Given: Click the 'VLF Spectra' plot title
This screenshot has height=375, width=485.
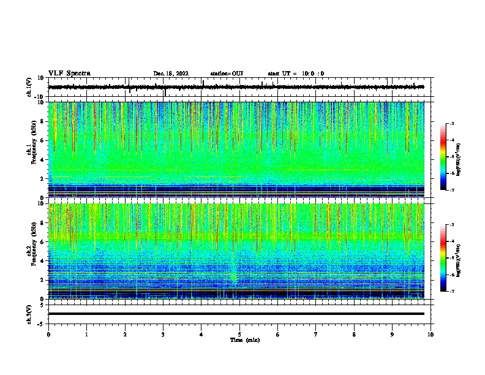Looking at the screenshot, I should coord(69,74).
